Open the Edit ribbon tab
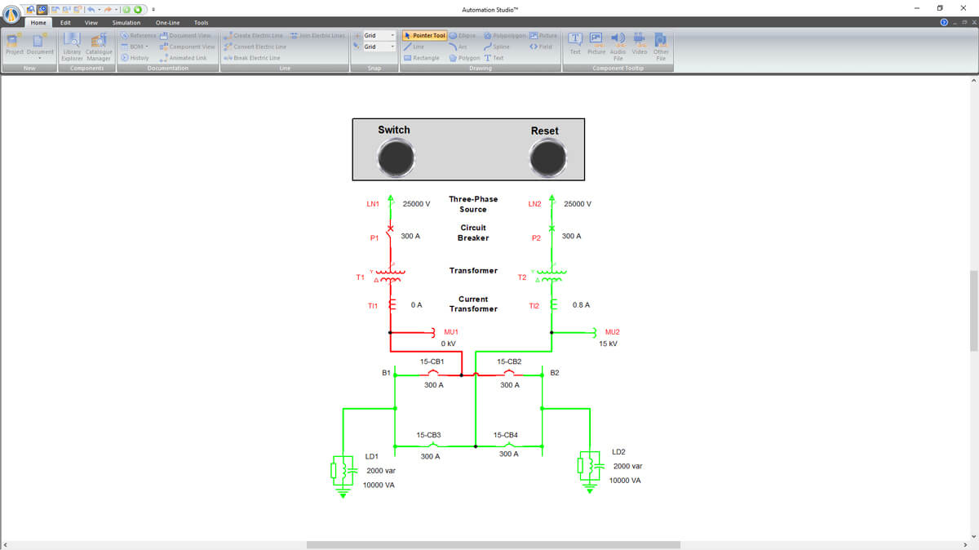This screenshot has height=550, width=979. click(65, 23)
